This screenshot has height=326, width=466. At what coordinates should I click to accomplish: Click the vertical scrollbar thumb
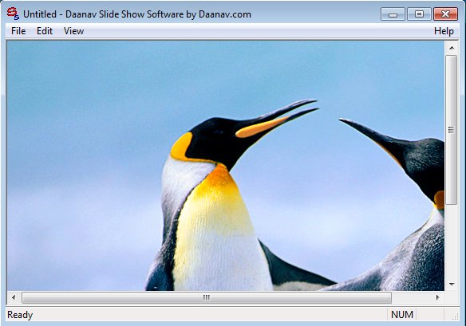coord(452,130)
